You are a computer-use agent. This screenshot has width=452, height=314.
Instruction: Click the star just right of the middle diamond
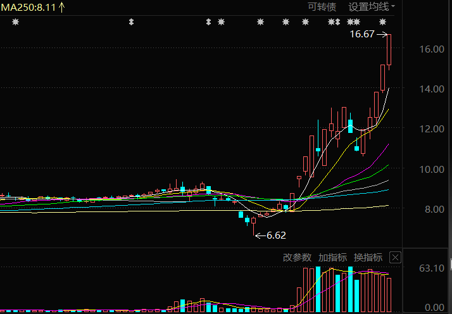pyautogui.click(x=221, y=22)
